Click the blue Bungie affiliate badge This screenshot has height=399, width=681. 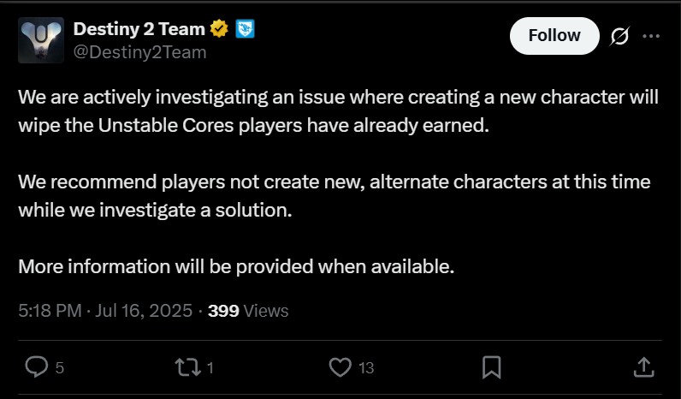[x=245, y=29]
